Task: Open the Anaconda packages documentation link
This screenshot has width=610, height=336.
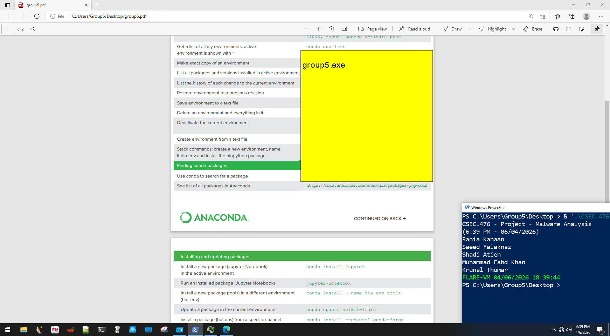Action: pyautogui.click(x=366, y=185)
